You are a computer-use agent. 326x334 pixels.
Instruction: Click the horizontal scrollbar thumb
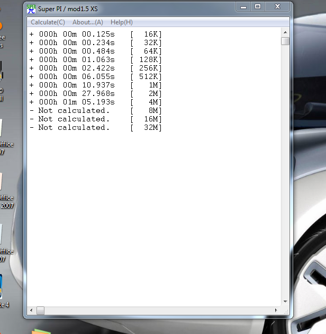pos(41,310)
